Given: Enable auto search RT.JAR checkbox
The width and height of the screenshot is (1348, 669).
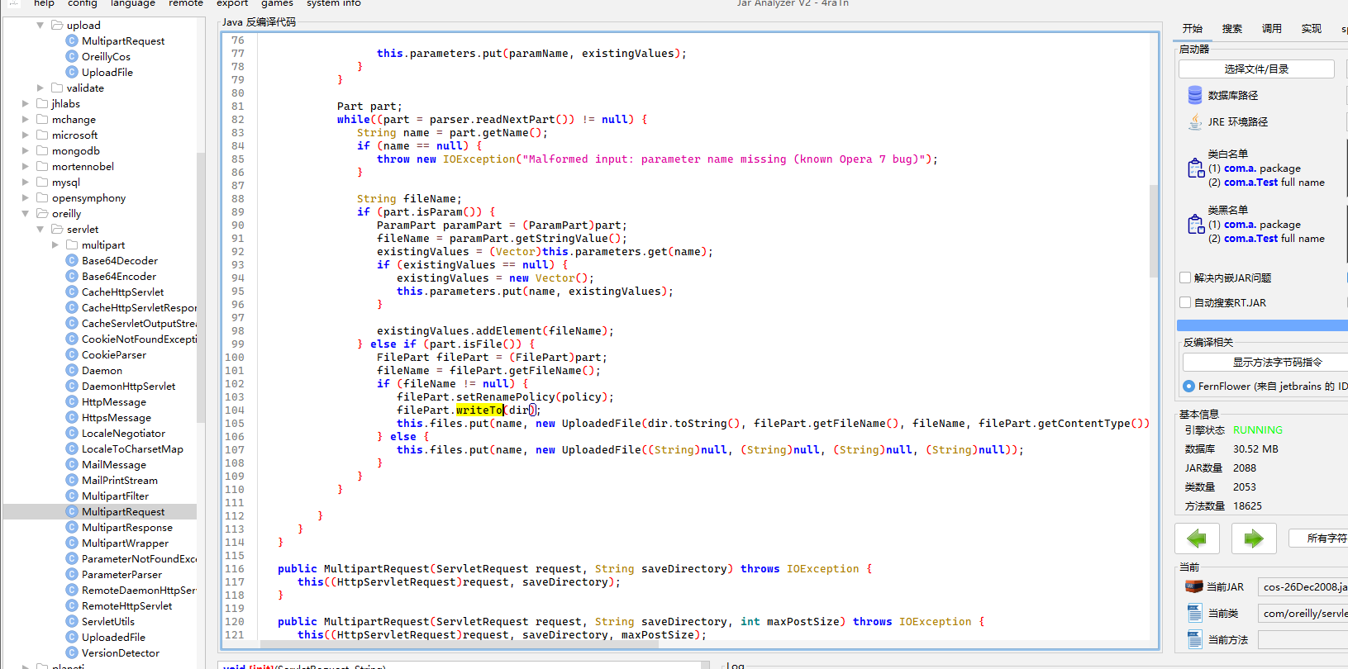Looking at the screenshot, I should 1185,302.
